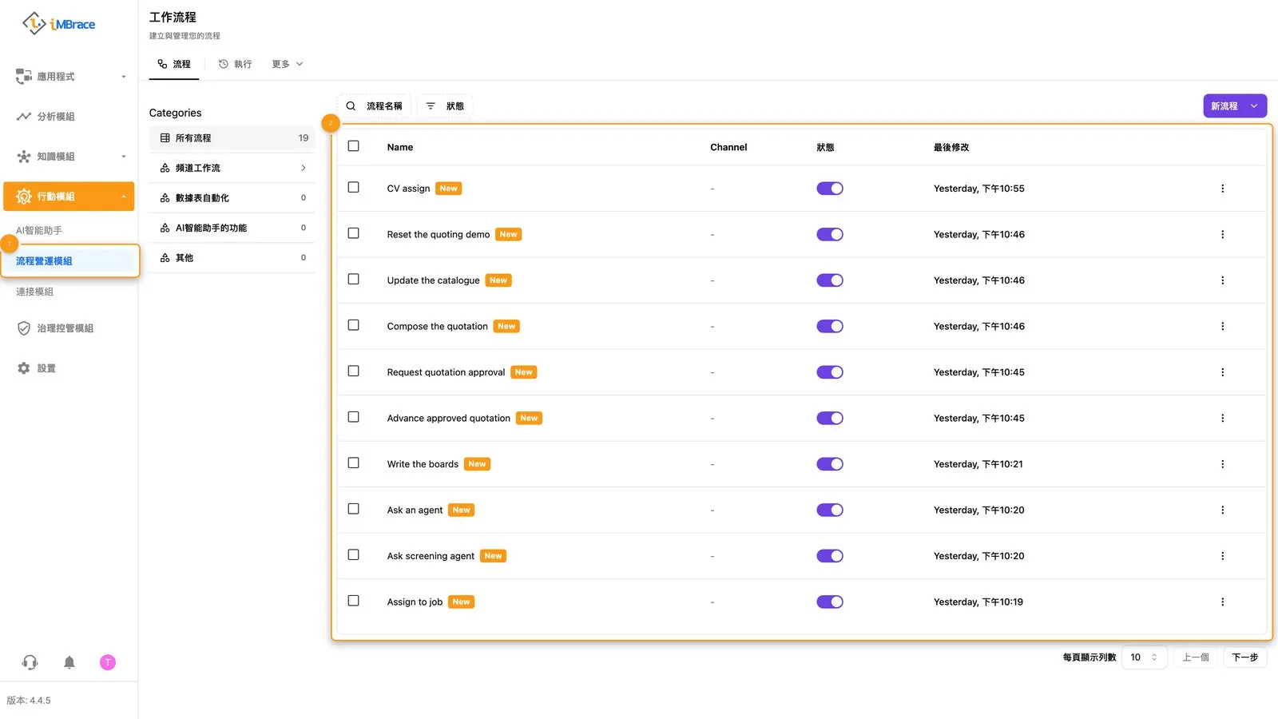Select all flows with header checkbox

pos(354,146)
